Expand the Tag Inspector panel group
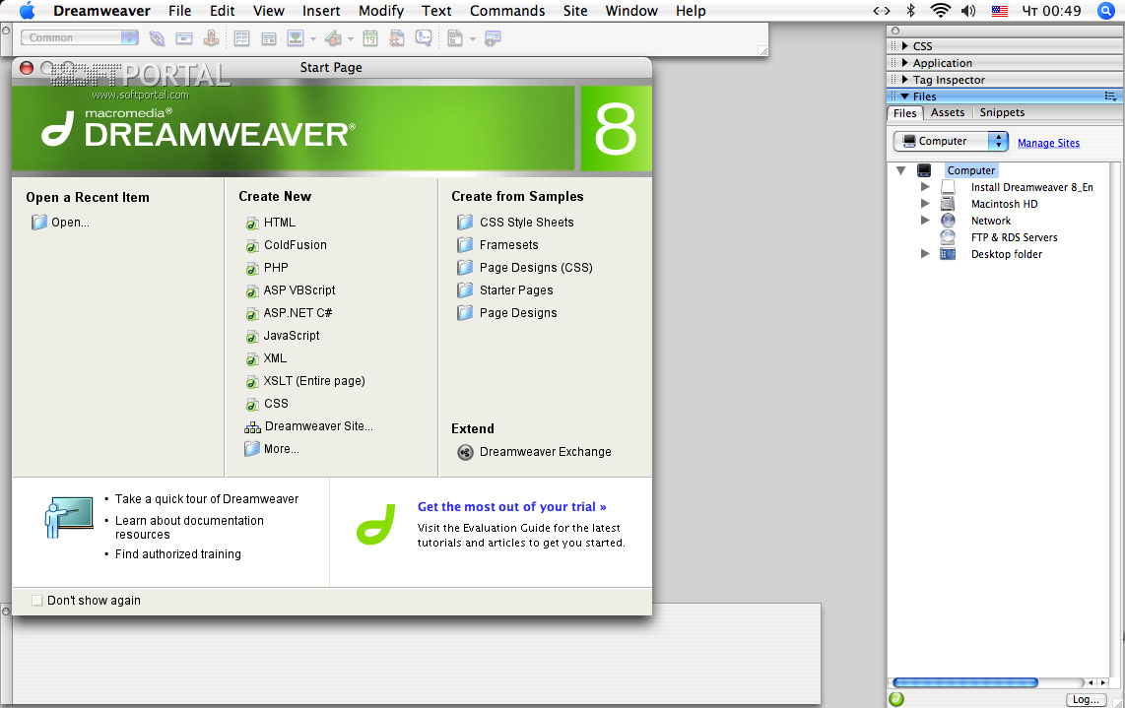 (x=904, y=80)
